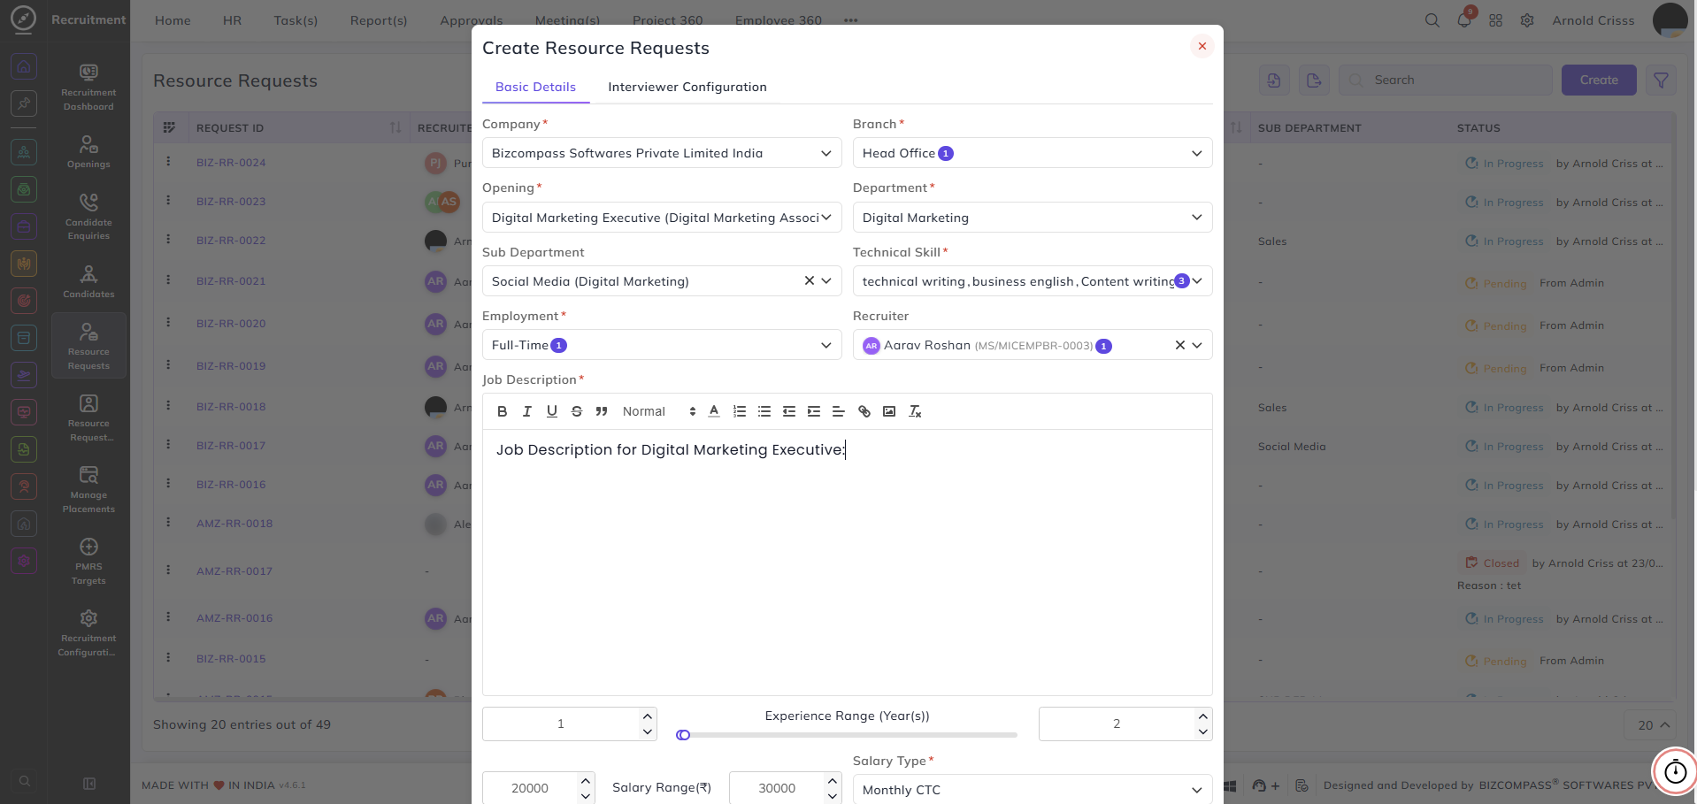Open Candidate Enquiries in the sidebar
Image resolution: width=1697 pixels, height=804 pixels.
pyautogui.click(x=88, y=217)
